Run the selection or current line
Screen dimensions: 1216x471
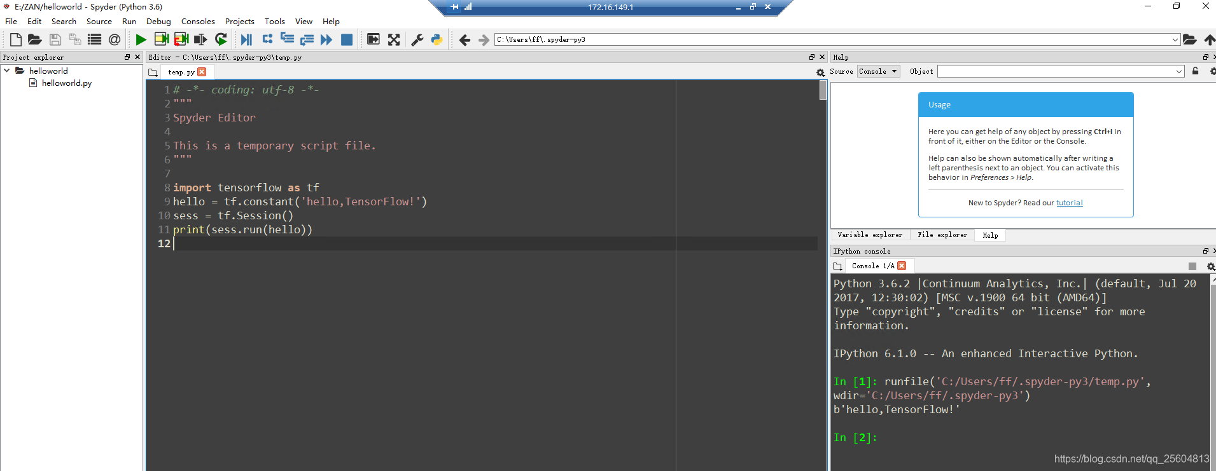coord(200,39)
